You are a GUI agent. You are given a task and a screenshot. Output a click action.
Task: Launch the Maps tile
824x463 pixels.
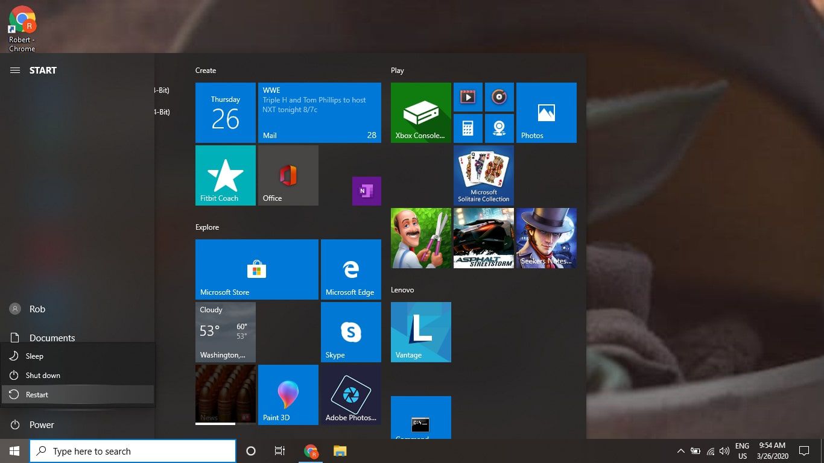(499, 128)
